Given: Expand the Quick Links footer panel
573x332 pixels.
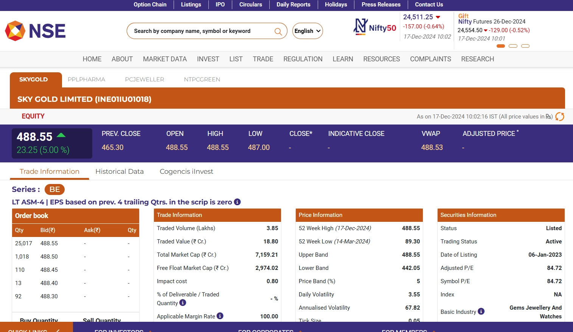Looking at the screenshot, I should coord(34,329).
